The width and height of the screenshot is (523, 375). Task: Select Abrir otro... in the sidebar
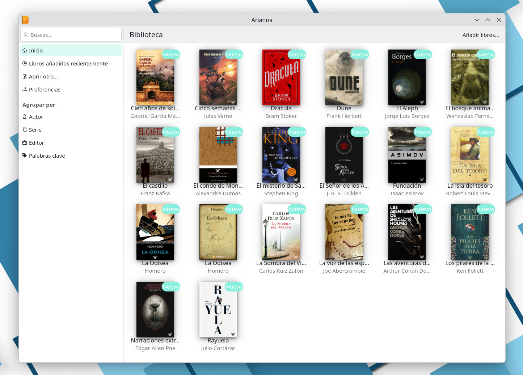(x=71, y=77)
